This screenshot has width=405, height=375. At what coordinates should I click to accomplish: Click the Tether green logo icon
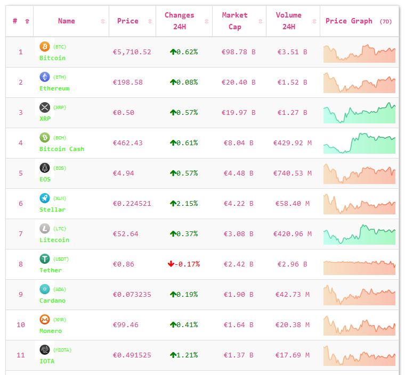[45, 259]
